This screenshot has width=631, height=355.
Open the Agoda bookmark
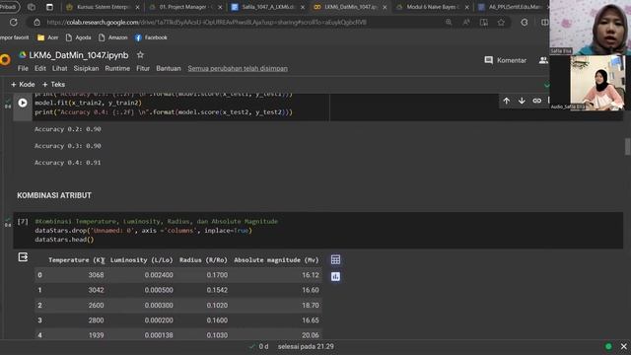pyautogui.click(x=78, y=37)
